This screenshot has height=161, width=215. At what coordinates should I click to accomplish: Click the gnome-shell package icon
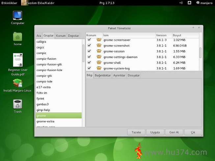coord(99,63)
